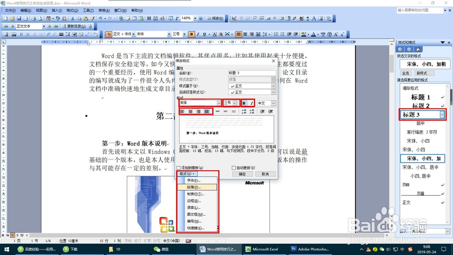Open the font name dropdown in formatting toolbar
The image size is (453, 255).
point(169,34)
